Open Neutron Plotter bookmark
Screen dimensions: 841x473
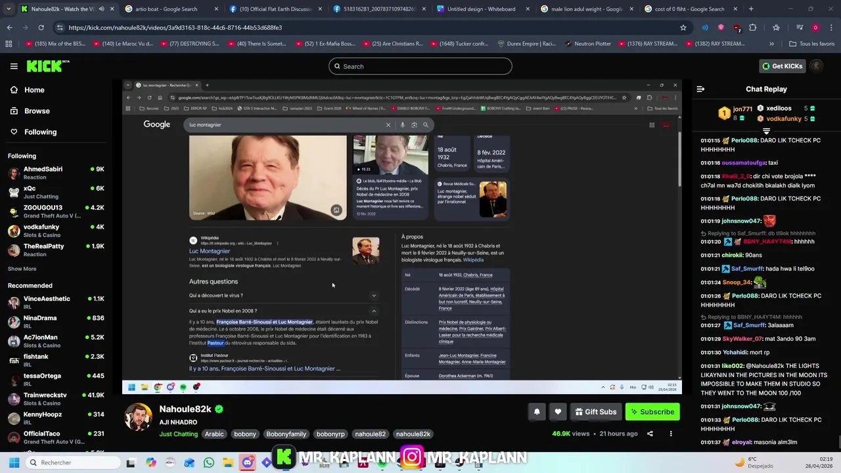coord(587,44)
